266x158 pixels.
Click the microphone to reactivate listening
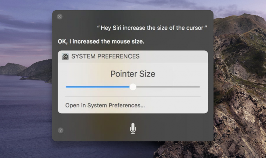tap(132, 128)
